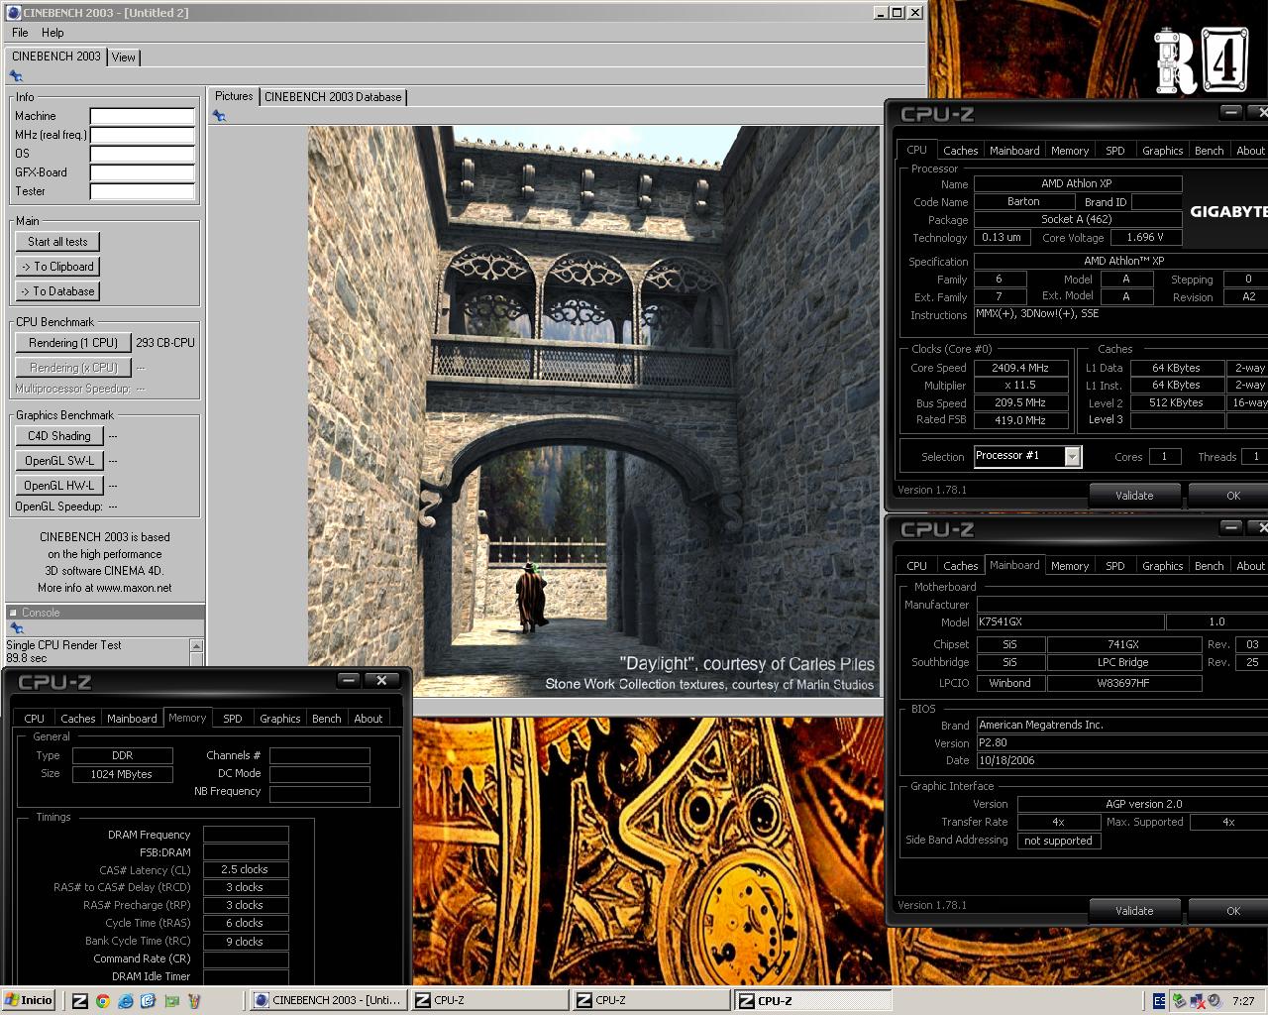The width and height of the screenshot is (1268, 1015).
Task: Click the Core Speed value 2409.4 MHz
Action: pyautogui.click(x=1019, y=368)
